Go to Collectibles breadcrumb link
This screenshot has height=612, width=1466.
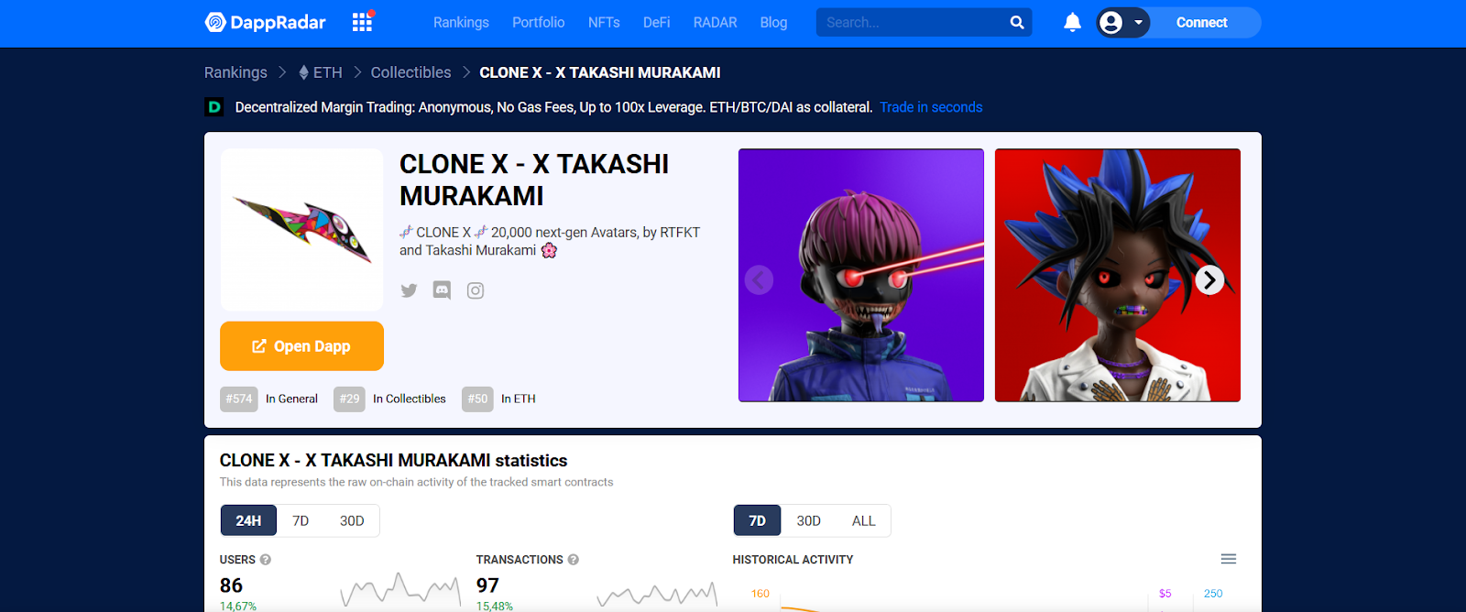[410, 72]
